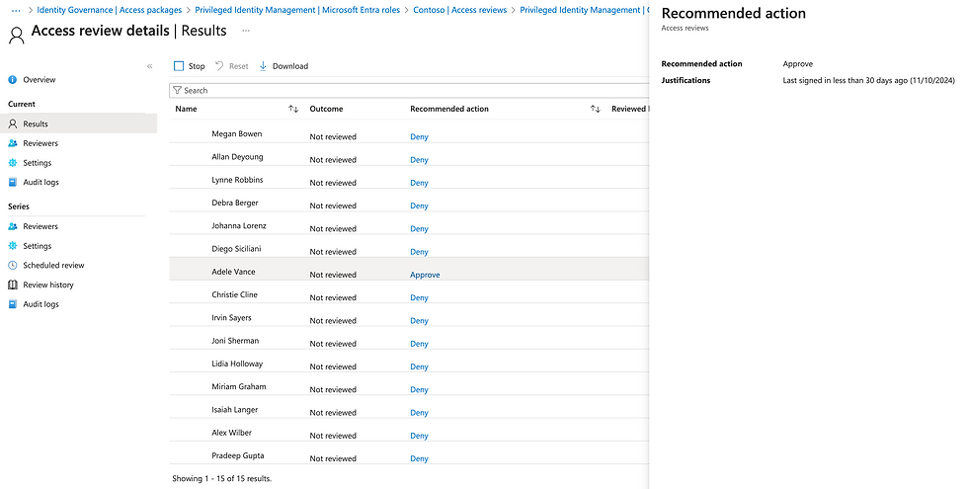
Task: Click the Current Audit logs book icon
Action: [x=12, y=182]
